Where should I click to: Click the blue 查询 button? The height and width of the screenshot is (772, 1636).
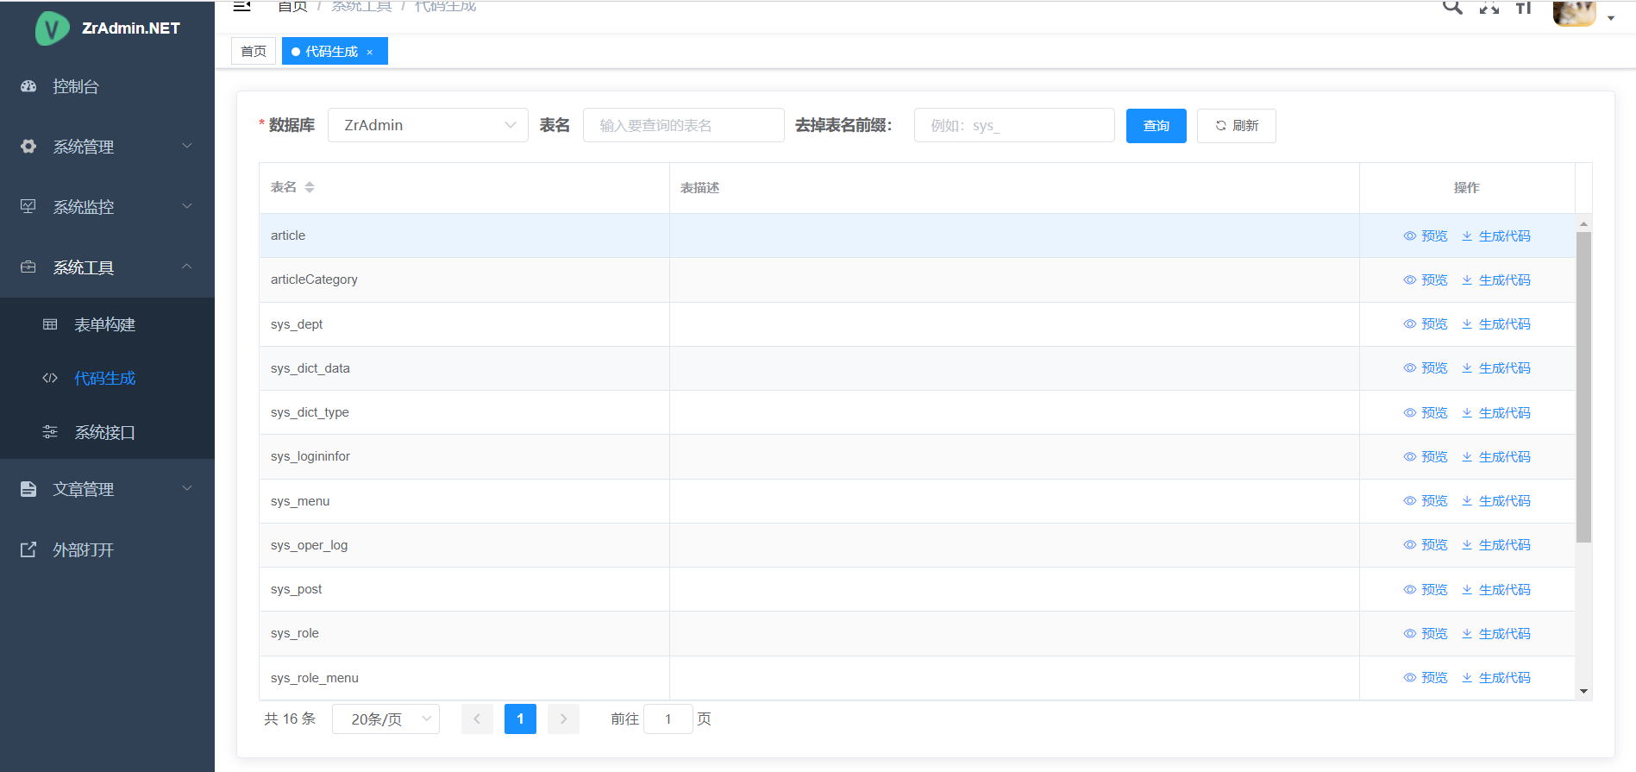click(x=1156, y=126)
